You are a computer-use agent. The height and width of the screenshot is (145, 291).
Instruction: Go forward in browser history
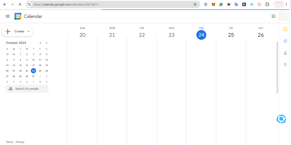(x=12, y=4)
